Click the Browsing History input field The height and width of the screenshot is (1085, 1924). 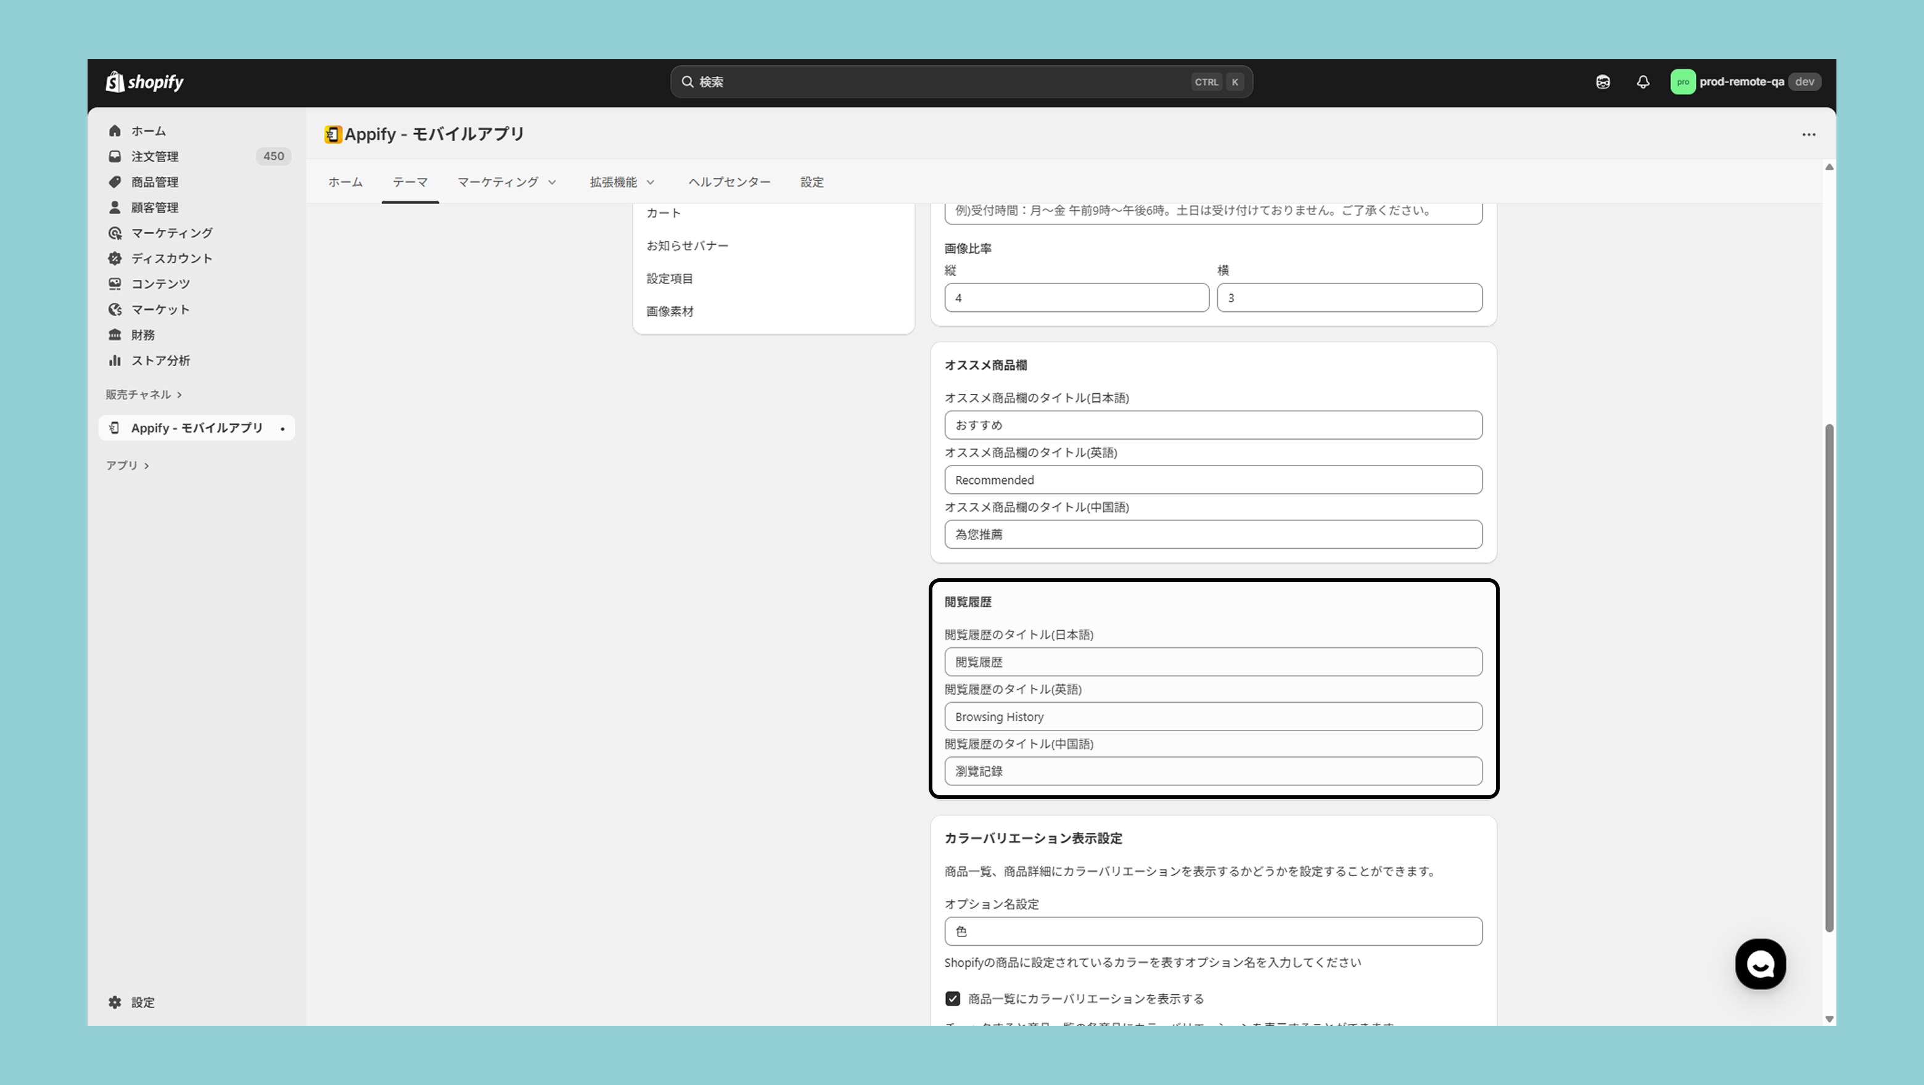[1212, 717]
